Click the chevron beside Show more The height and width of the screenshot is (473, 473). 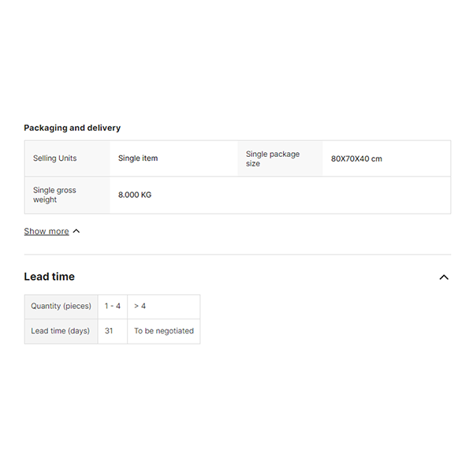pyautogui.click(x=76, y=232)
